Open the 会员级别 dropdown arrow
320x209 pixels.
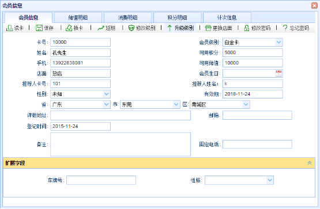(278, 43)
